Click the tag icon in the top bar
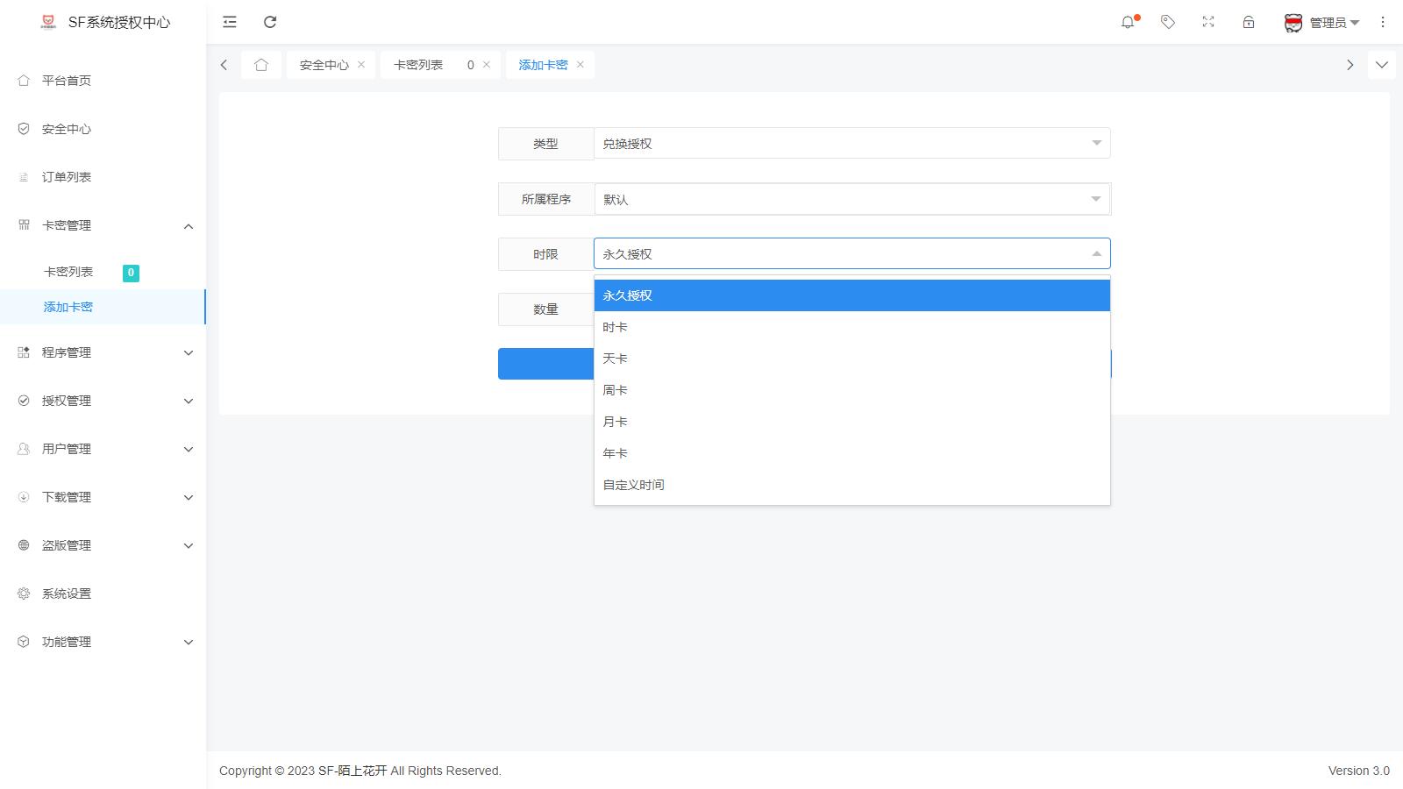This screenshot has height=789, width=1403. [1168, 22]
